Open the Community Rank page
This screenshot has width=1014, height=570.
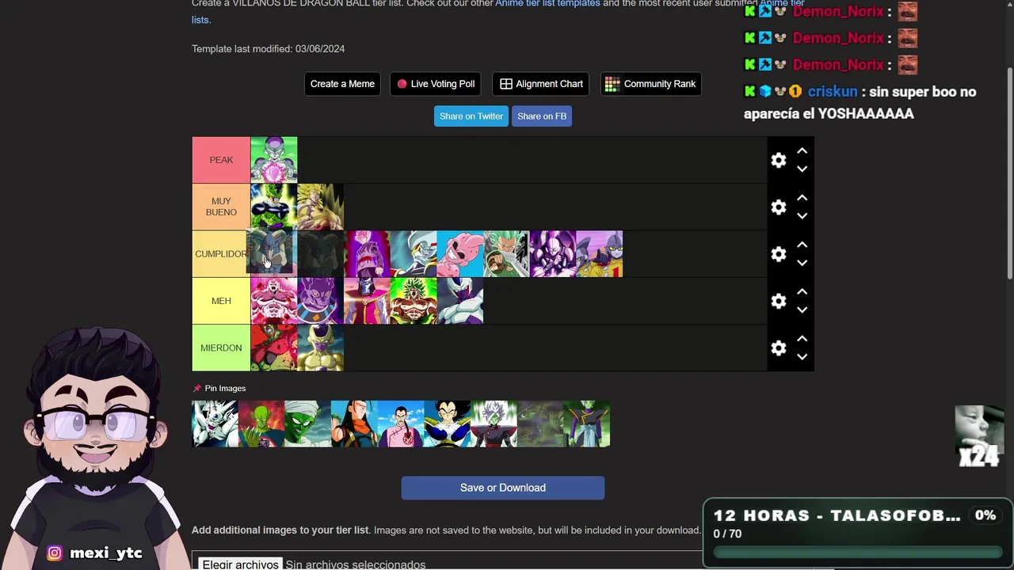650,84
